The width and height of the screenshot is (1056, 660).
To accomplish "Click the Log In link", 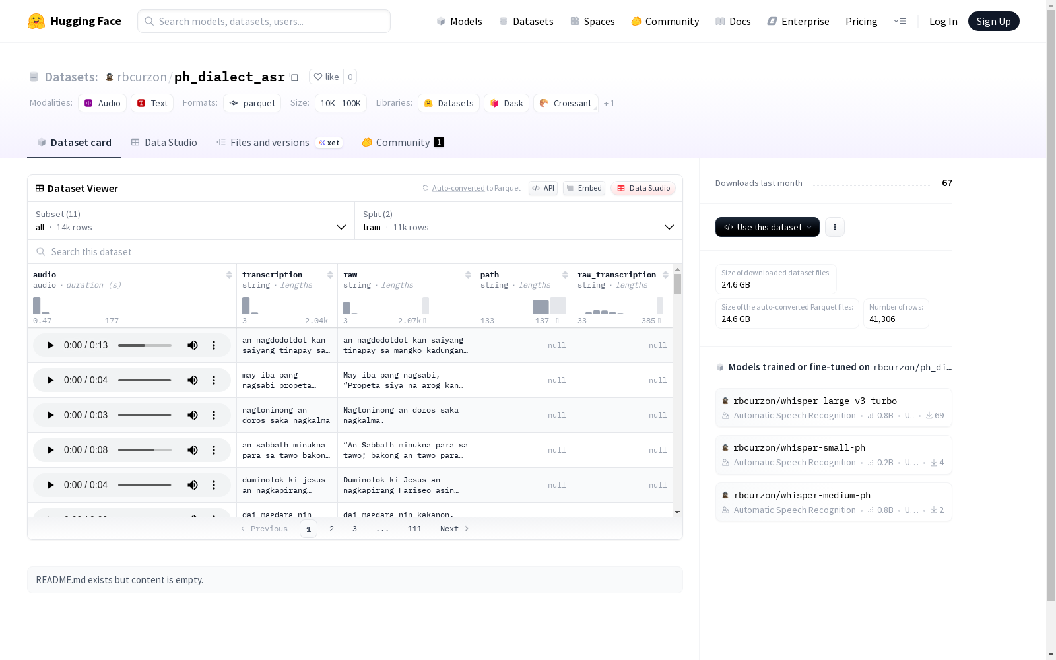I will click(x=943, y=21).
